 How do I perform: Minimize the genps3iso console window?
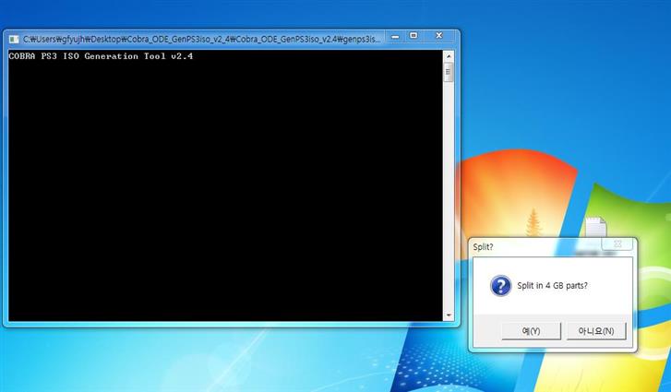pyautogui.click(x=393, y=37)
